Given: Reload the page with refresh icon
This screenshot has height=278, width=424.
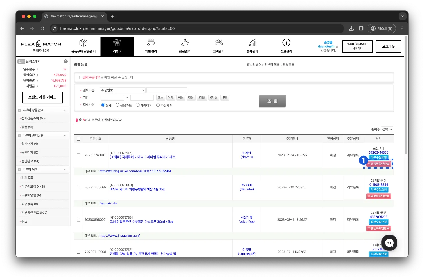Looking at the screenshot, I should point(42,28).
